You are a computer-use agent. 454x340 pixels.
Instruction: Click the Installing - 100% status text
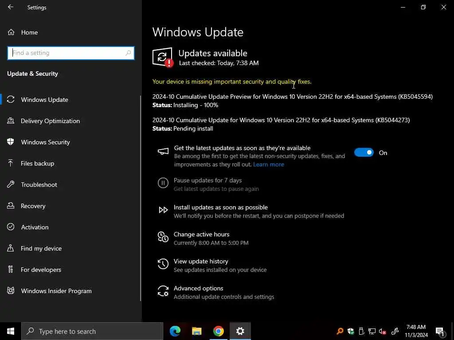tap(196, 105)
